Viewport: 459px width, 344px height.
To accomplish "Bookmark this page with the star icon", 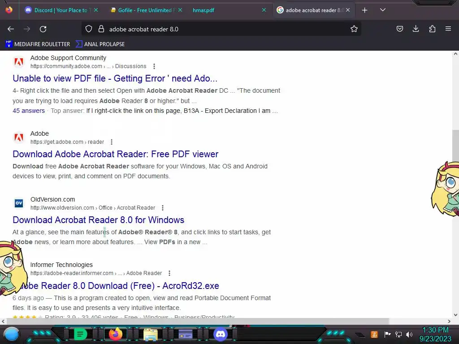I will click(354, 29).
